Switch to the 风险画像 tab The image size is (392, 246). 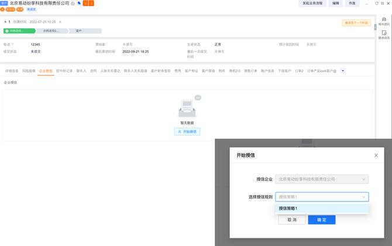tap(29, 71)
